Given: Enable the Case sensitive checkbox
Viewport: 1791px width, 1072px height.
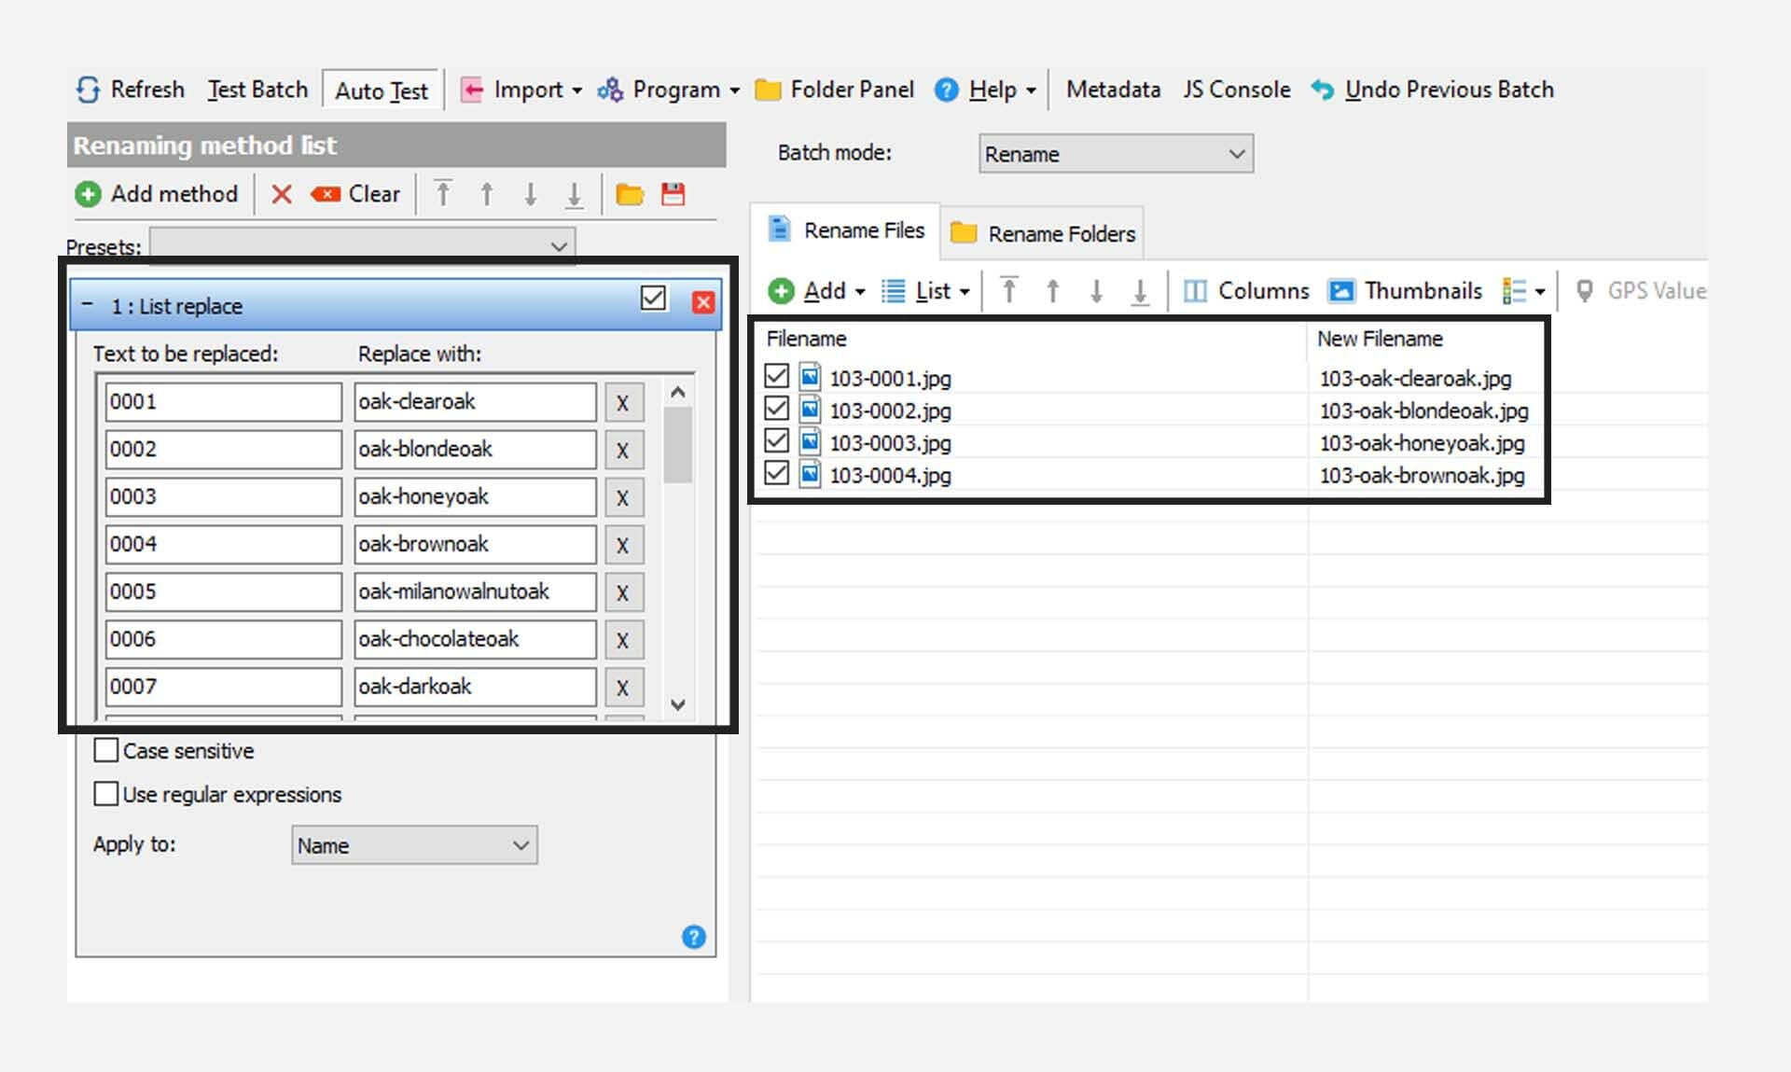Looking at the screenshot, I should pyautogui.click(x=106, y=750).
